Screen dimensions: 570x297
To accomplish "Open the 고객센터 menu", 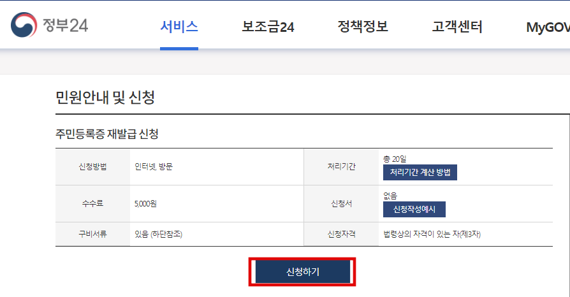I will tap(457, 27).
